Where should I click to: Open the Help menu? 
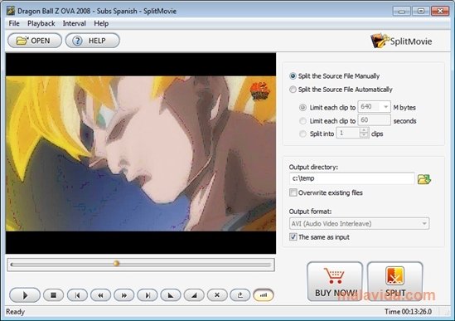click(101, 23)
